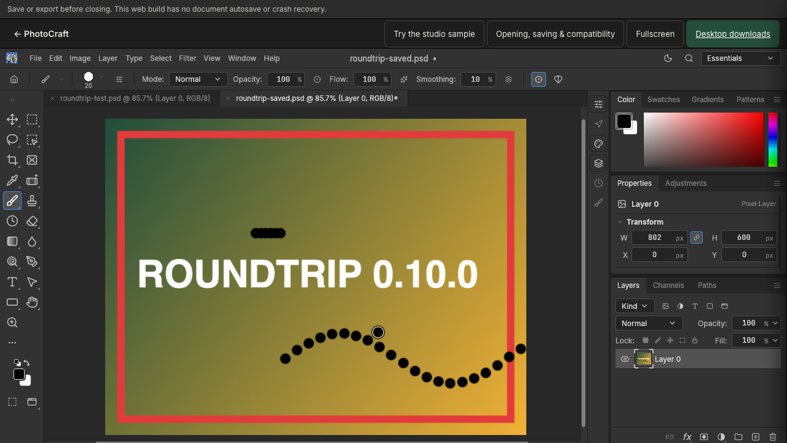Image resolution: width=787 pixels, height=443 pixels.
Task: Select the Gradient tool
Action: [x=12, y=242]
